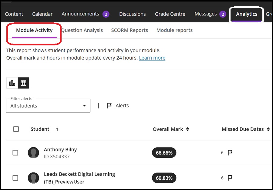Switch to the Question Analysis tab
Viewport: 273px width, 190px height.
[82, 30]
